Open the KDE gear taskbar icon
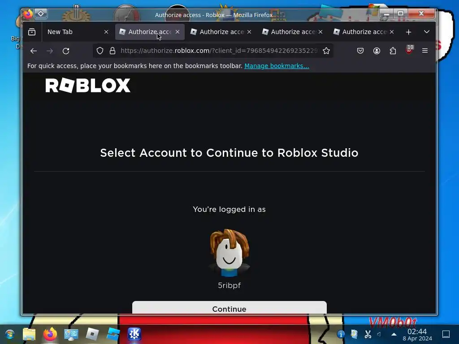The height and width of the screenshot is (344, 459). (134, 334)
